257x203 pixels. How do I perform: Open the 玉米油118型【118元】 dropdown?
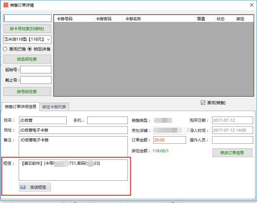(28, 39)
